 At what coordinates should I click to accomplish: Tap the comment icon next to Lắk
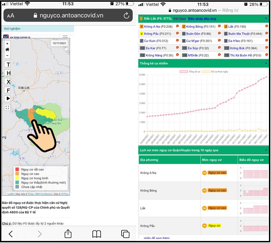tap(267, 26)
